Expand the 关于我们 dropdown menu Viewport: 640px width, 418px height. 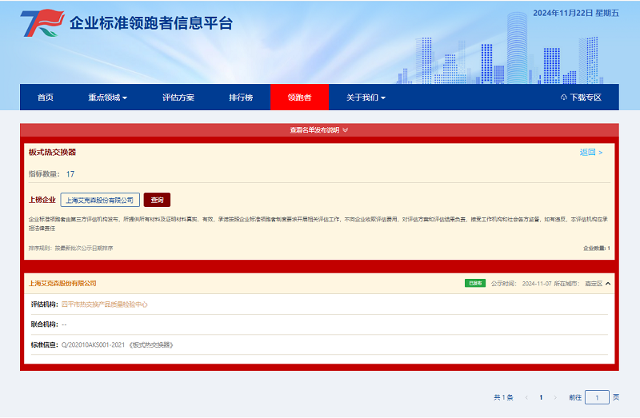366,98
